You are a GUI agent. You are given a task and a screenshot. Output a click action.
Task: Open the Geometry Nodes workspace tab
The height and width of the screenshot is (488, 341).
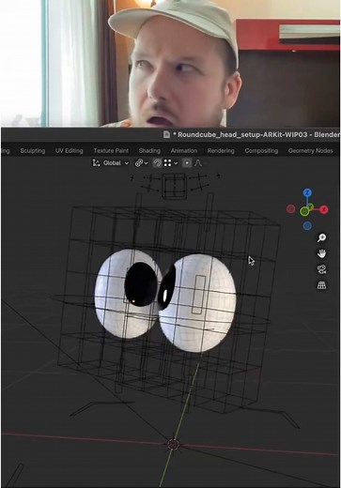pyautogui.click(x=310, y=151)
